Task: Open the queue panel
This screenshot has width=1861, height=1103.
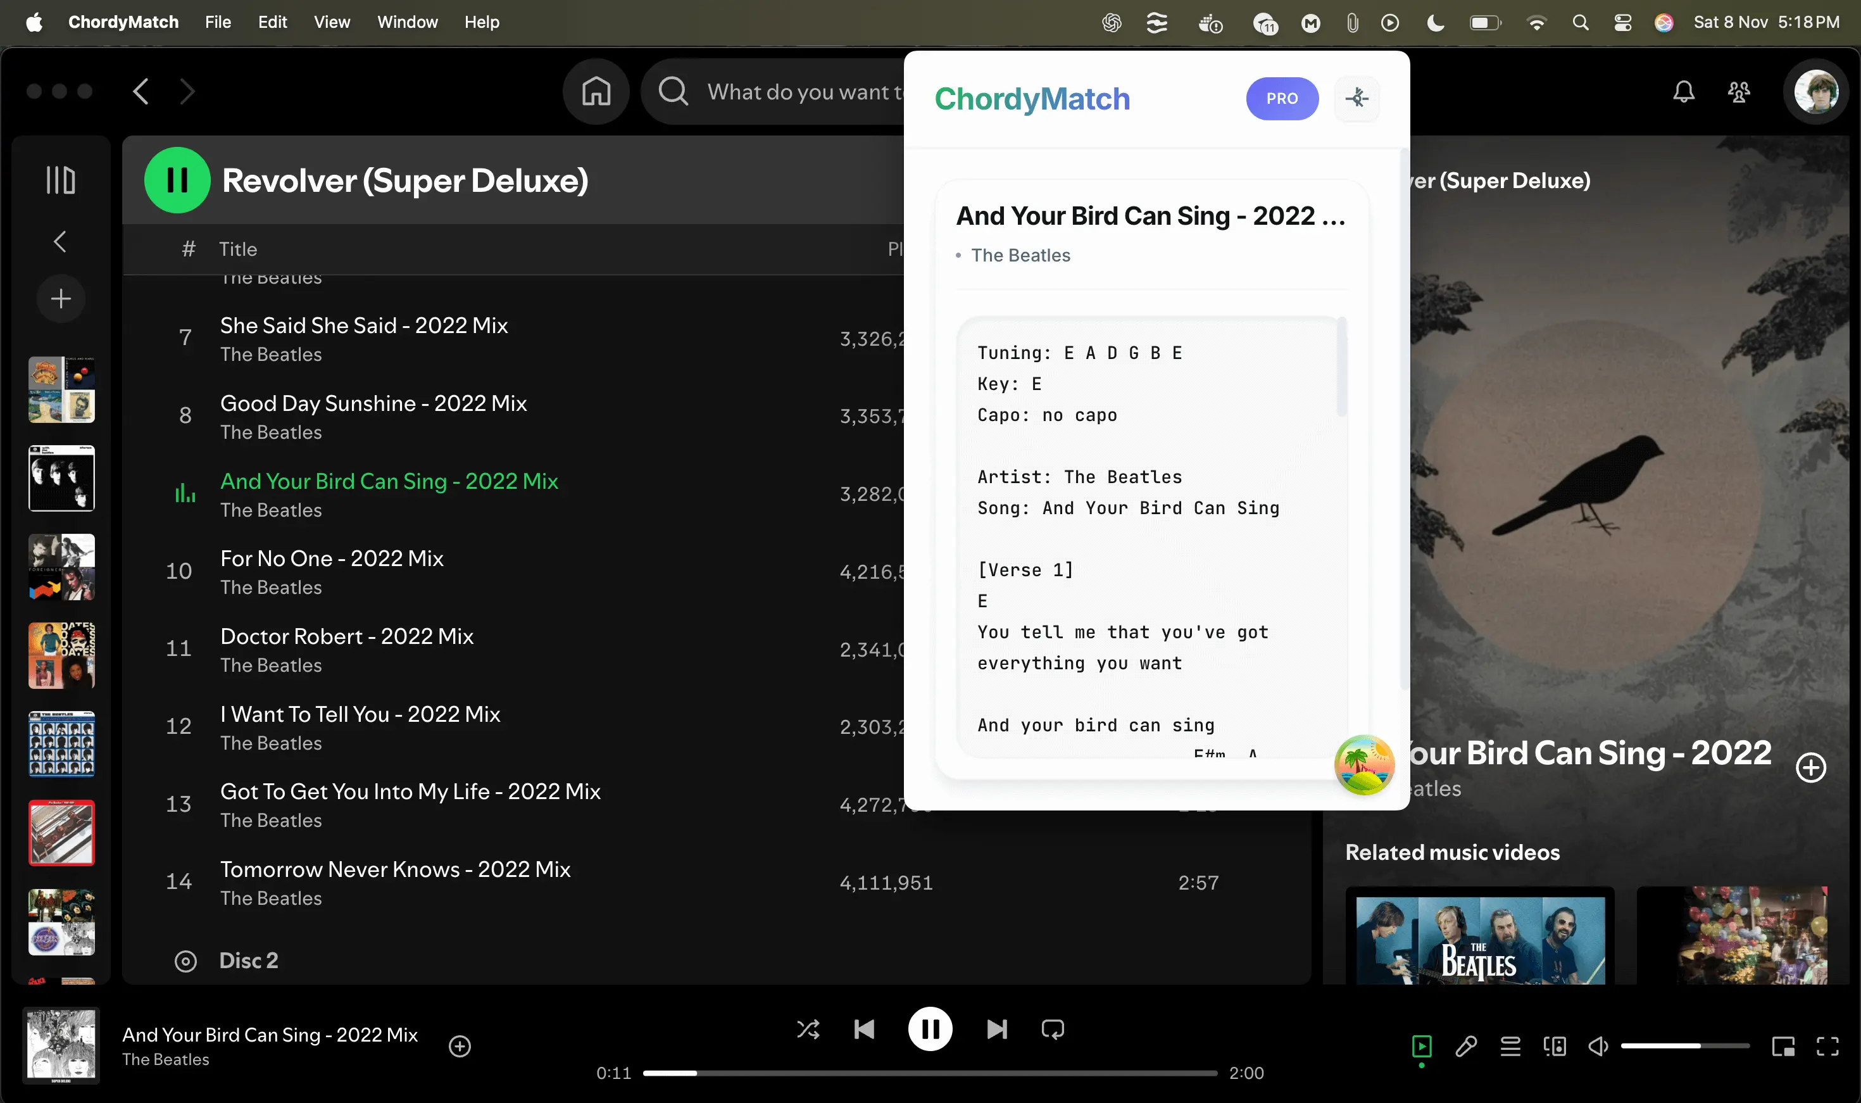Action: point(1510,1047)
